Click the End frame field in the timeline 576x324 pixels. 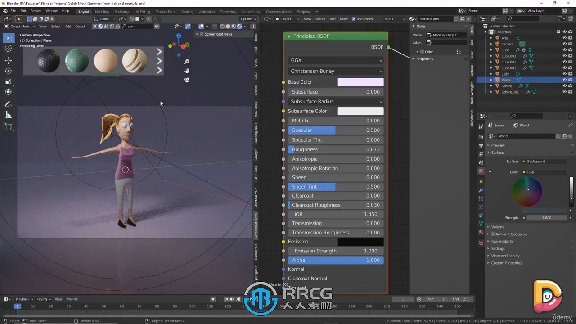coord(461,299)
